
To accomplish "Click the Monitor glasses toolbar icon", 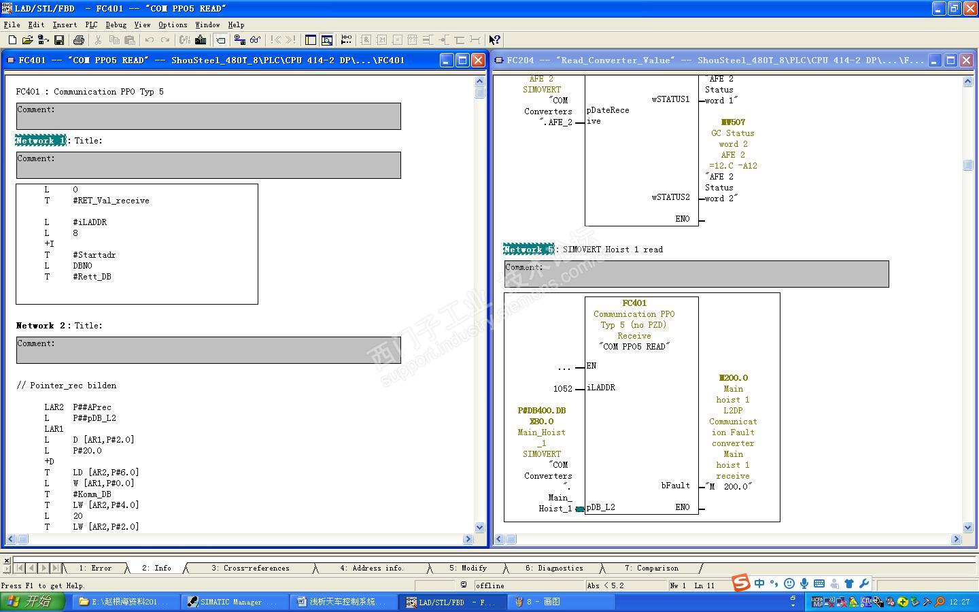I will pyautogui.click(x=256, y=40).
